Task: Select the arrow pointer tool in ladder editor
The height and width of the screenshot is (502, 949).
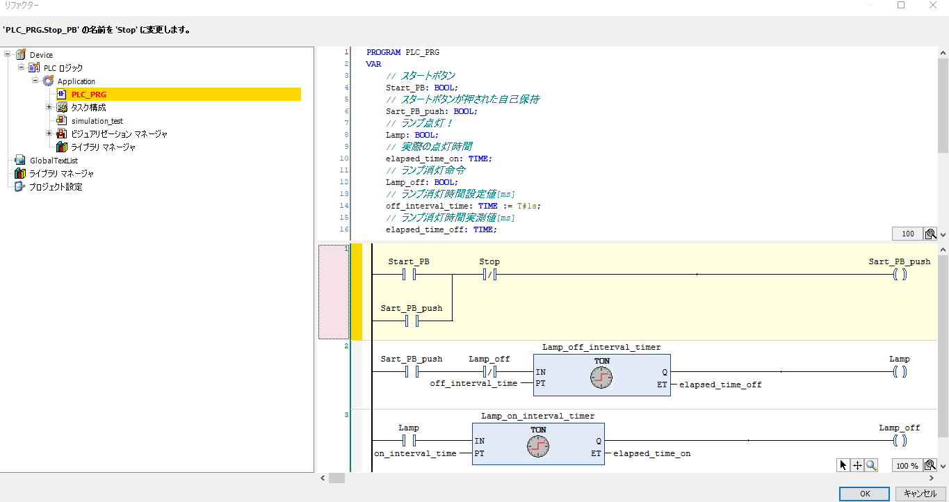Action: point(843,465)
